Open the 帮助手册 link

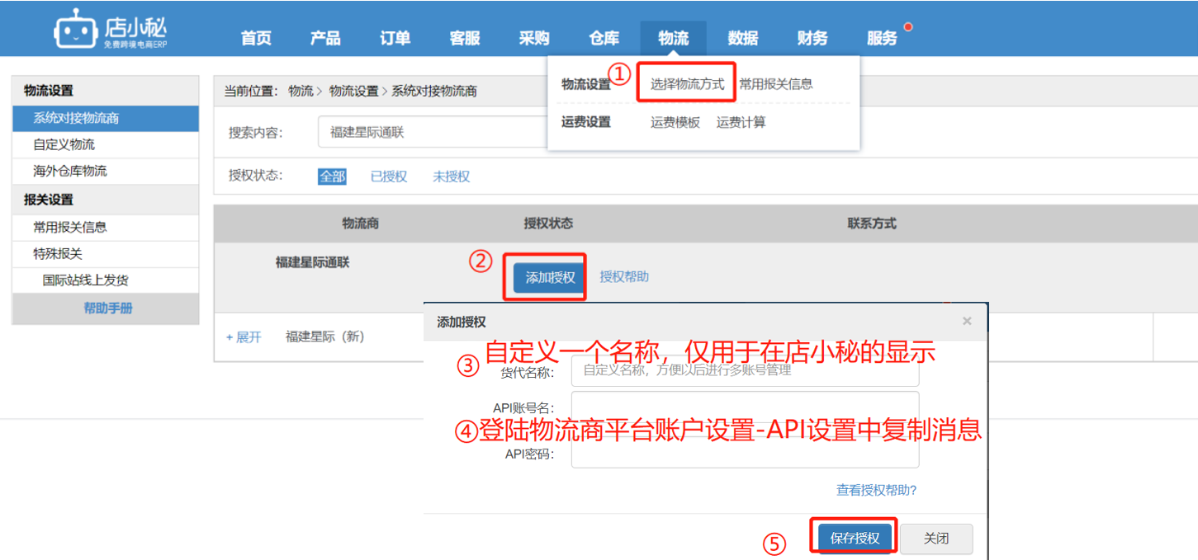coord(108,308)
